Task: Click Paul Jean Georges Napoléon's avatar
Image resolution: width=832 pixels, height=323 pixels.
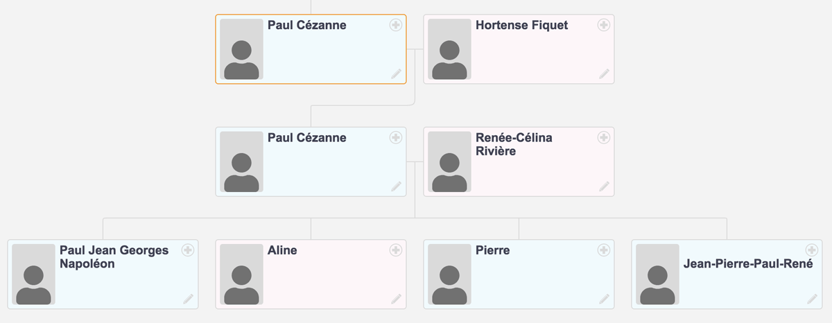Action: point(33,274)
